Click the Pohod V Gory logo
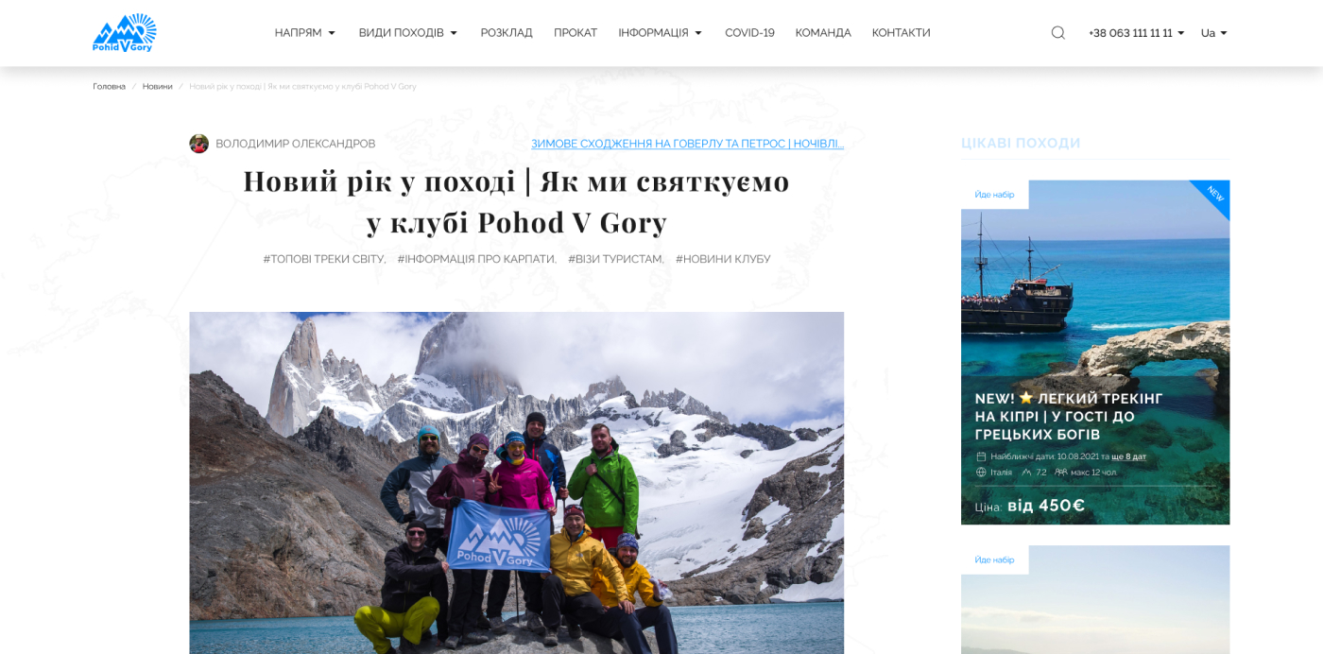Viewport: 1323px width, 654px height. (125, 32)
